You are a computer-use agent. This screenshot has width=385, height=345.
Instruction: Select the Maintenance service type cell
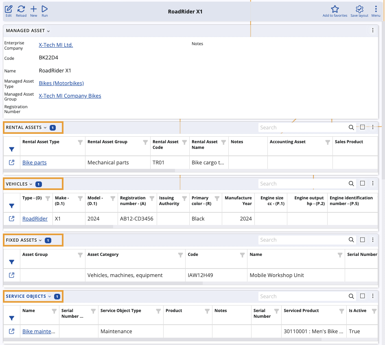tap(131, 331)
